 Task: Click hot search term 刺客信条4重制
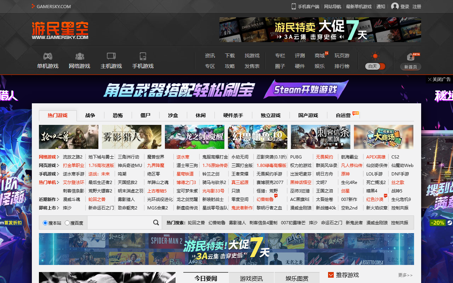point(263,223)
